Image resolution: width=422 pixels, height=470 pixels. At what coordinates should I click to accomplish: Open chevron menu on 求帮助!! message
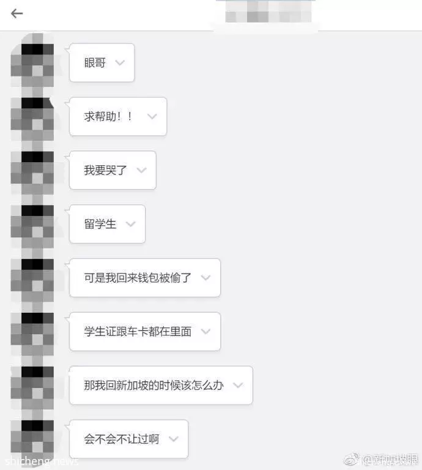point(152,116)
